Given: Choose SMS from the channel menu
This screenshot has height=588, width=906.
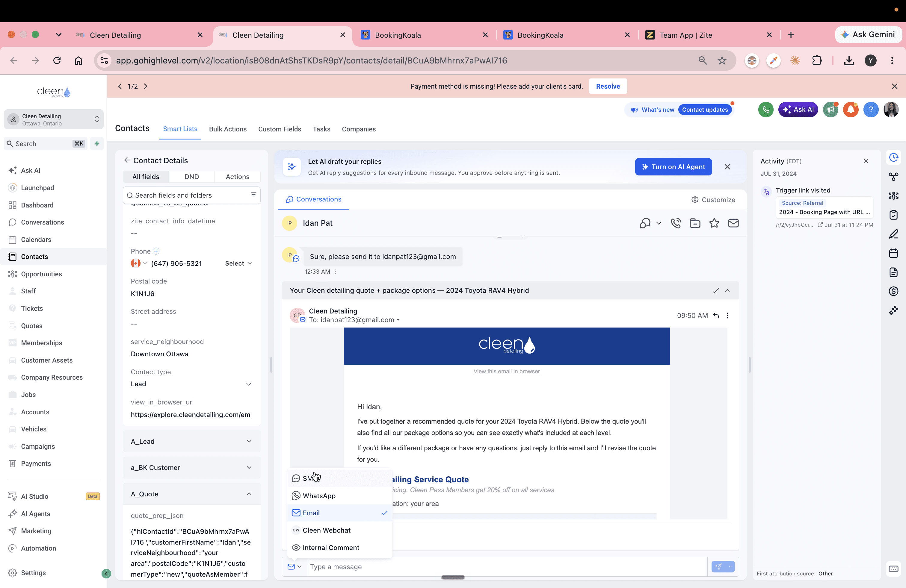Looking at the screenshot, I should [x=339, y=478].
